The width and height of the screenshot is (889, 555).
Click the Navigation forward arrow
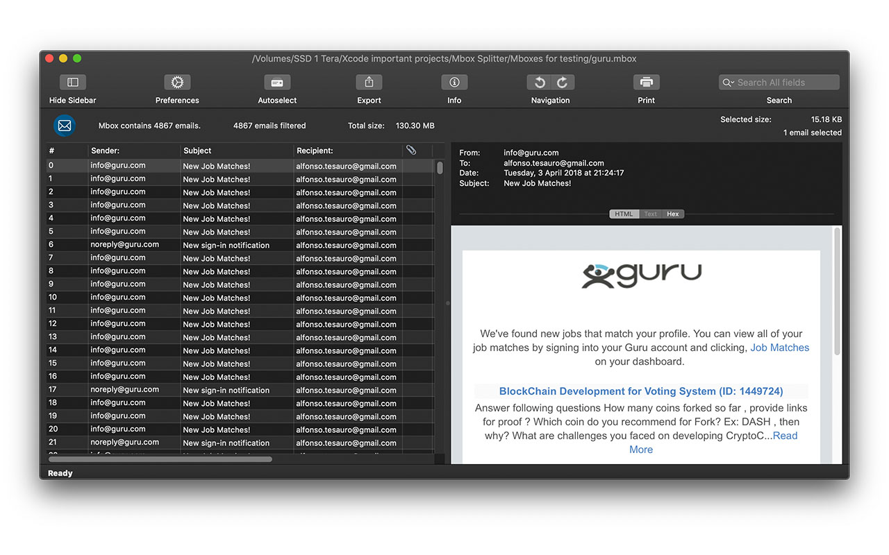[563, 82]
